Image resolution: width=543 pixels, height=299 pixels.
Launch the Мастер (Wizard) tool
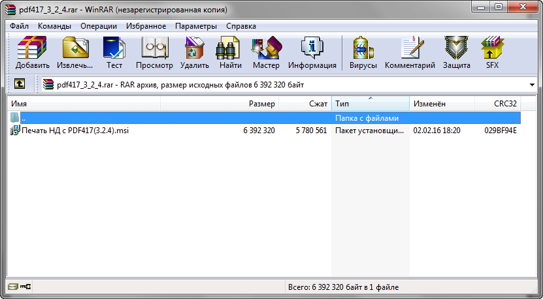pos(266,52)
